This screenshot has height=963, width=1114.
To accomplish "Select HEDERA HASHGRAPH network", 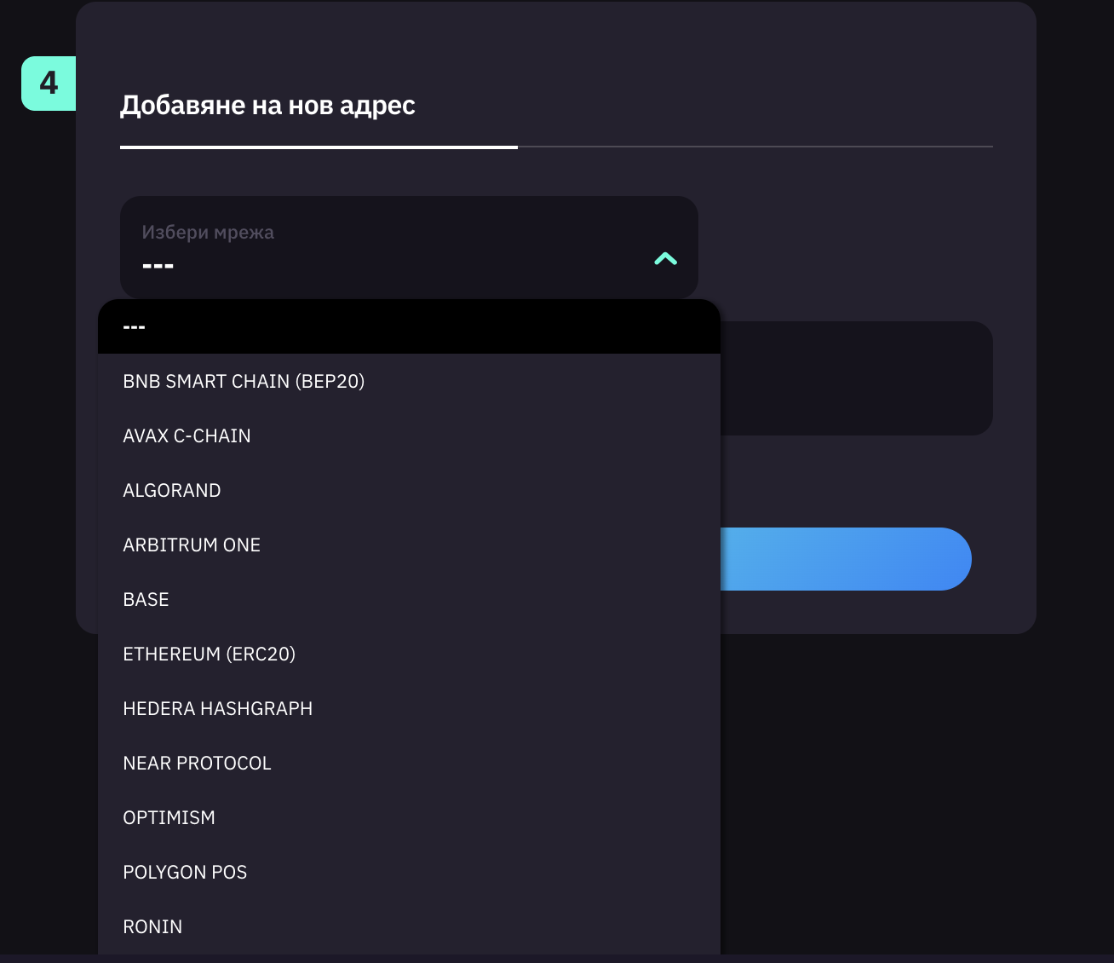I will point(218,709).
